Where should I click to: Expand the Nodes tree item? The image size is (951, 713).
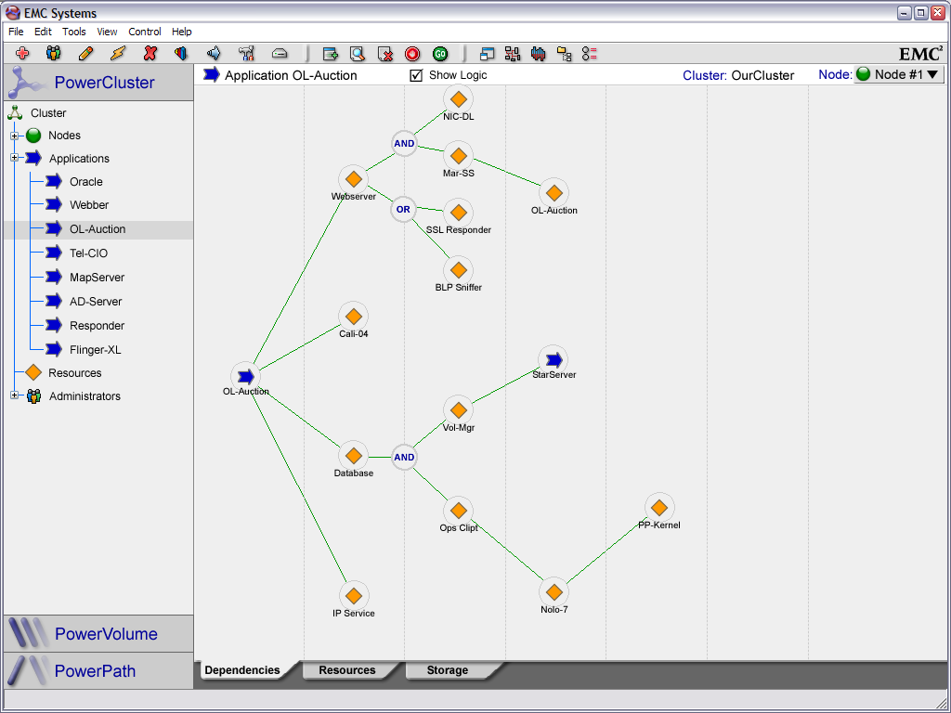(x=15, y=136)
